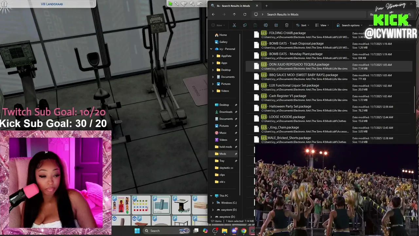Screen dimensions: 419x236
Task: Launch Copilot from the taskbar
Action: tap(205, 231)
